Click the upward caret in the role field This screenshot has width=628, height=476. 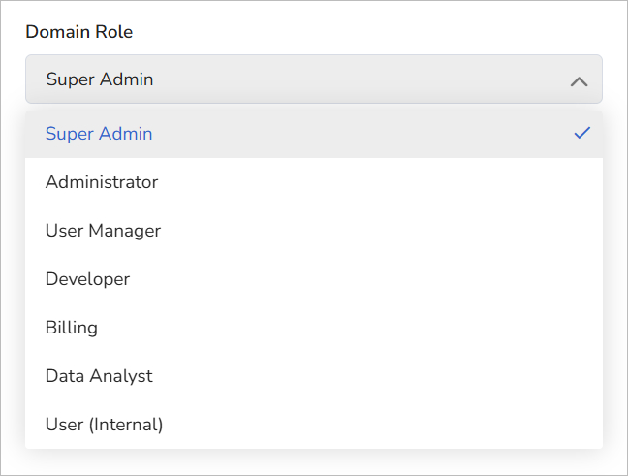(x=579, y=81)
